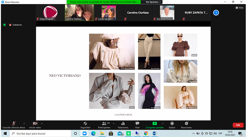This screenshot has width=247, height=137.
Task: Select Sandra Mathey's video thumbnail
Action: tap(79, 13)
